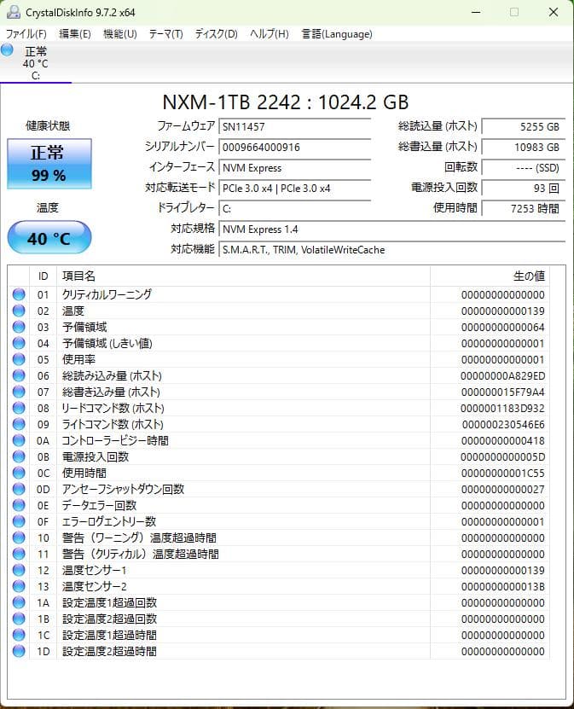Click total host reads value 5255 GB
The image size is (574, 709).
tap(524, 126)
